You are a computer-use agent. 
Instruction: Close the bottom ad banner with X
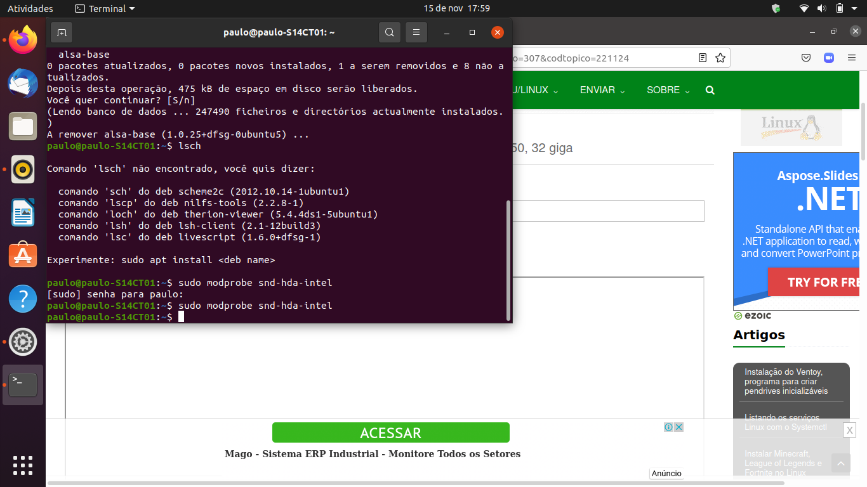coord(849,430)
